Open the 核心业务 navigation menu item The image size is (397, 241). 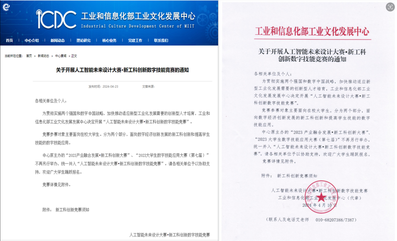(109, 40)
